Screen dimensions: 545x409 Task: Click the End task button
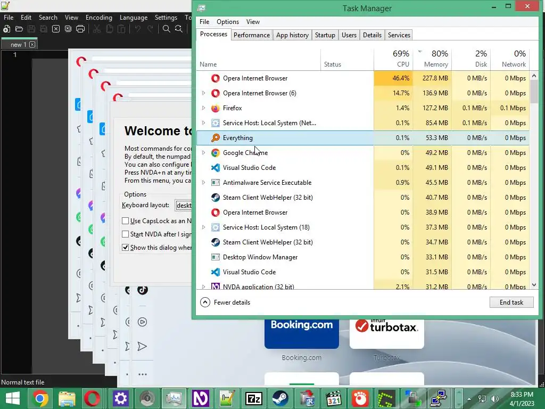(511, 302)
